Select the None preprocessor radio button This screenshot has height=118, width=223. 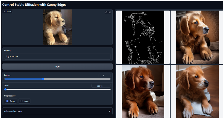coord(21,101)
